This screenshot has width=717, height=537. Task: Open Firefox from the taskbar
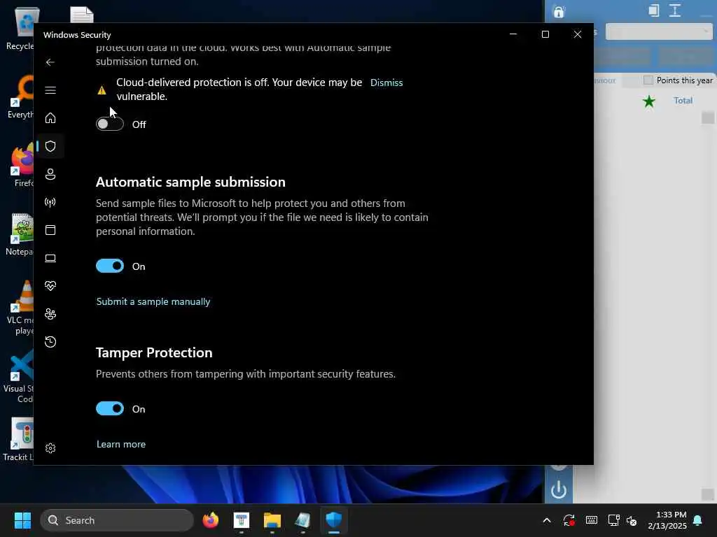pos(211,520)
